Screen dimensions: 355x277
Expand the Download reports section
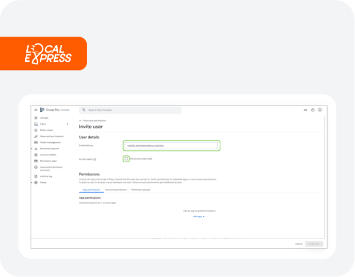31,149
